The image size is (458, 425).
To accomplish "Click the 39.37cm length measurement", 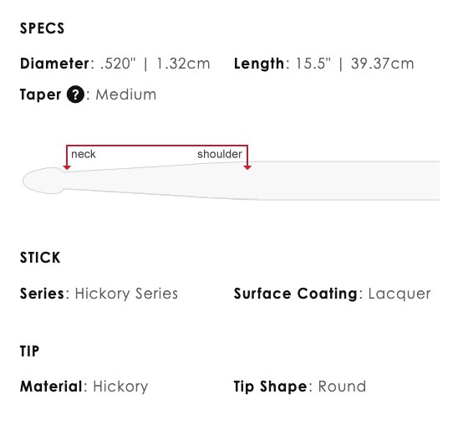I will point(382,64).
